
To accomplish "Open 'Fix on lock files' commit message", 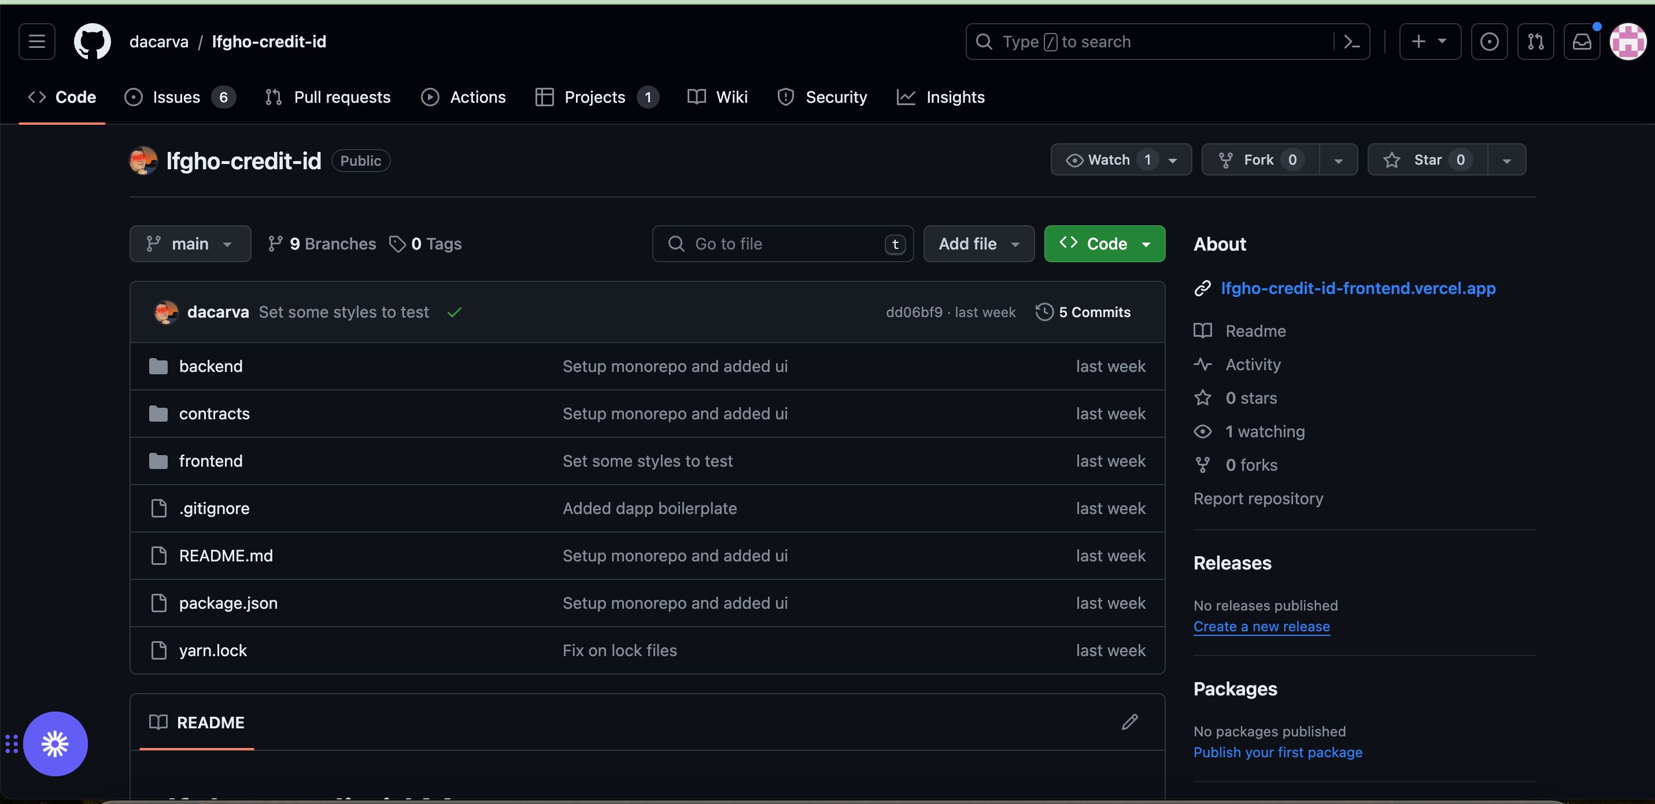I will click(619, 652).
